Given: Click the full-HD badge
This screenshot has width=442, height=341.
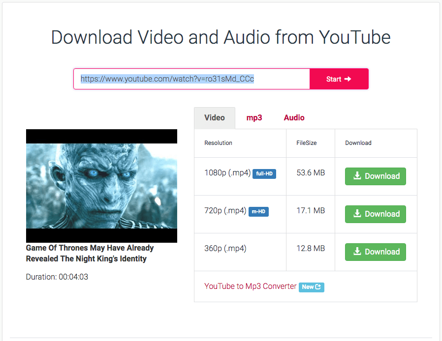Looking at the screenshot, I should pyautogui.click(x=264, y=174).
